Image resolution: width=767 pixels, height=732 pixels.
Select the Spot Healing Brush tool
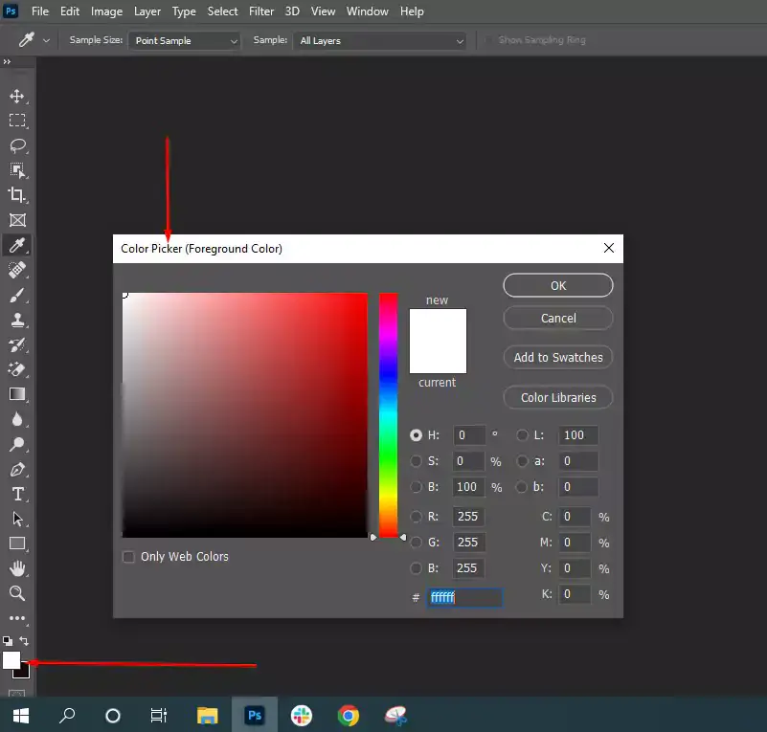17,270
